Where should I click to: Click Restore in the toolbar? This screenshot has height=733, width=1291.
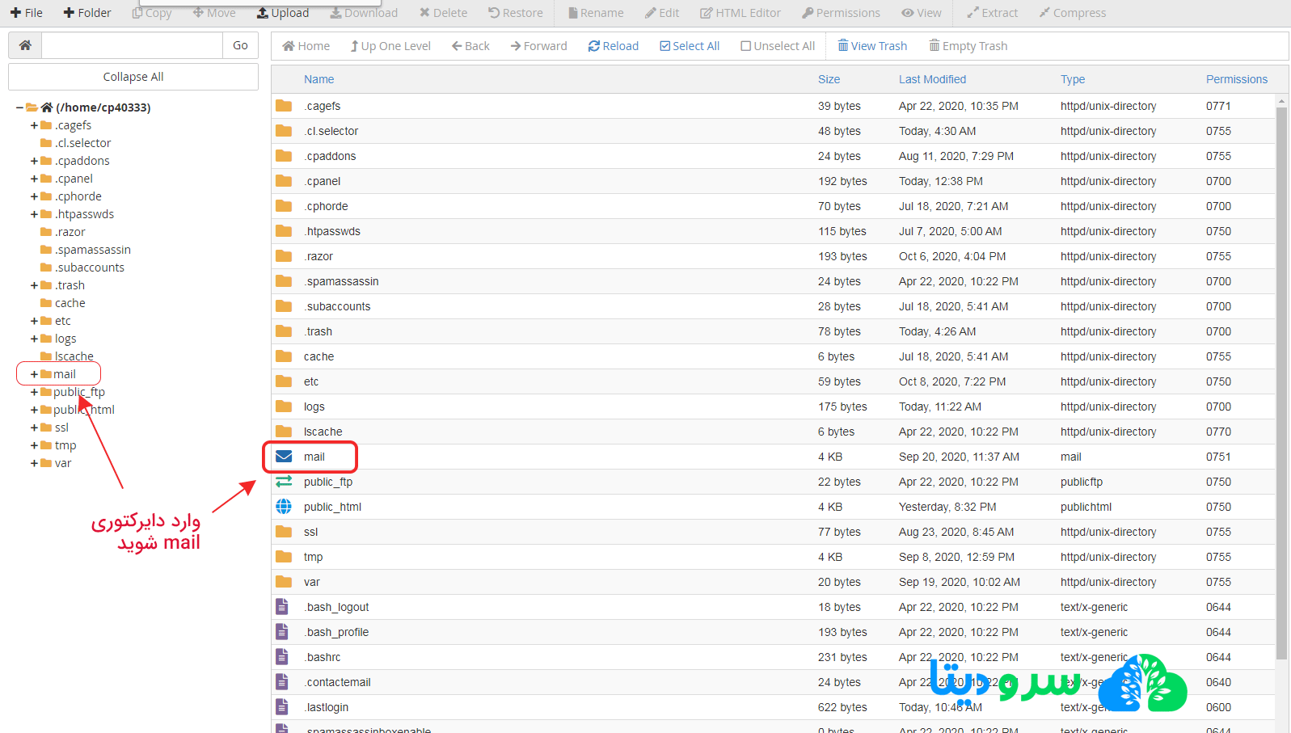[x=516, y=13]
